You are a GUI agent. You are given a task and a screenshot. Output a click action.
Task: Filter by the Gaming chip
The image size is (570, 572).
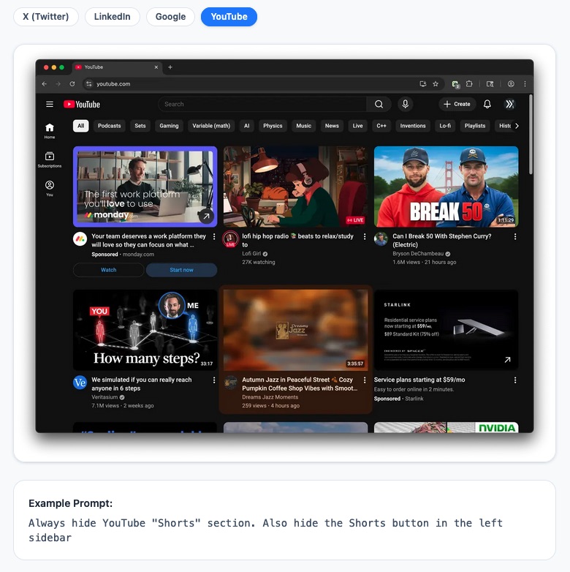pyautogui.click(x=169, y=126)
